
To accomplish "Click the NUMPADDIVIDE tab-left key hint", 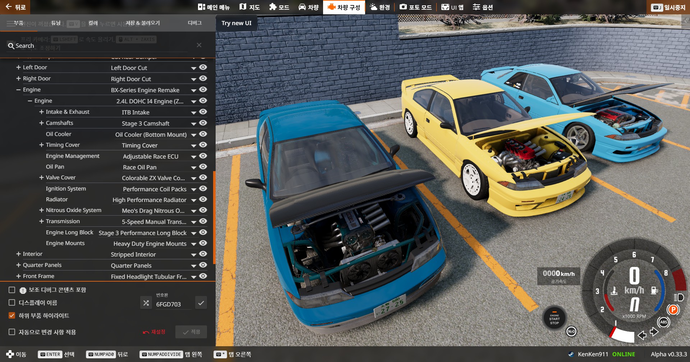I will (x=161, y=354).
